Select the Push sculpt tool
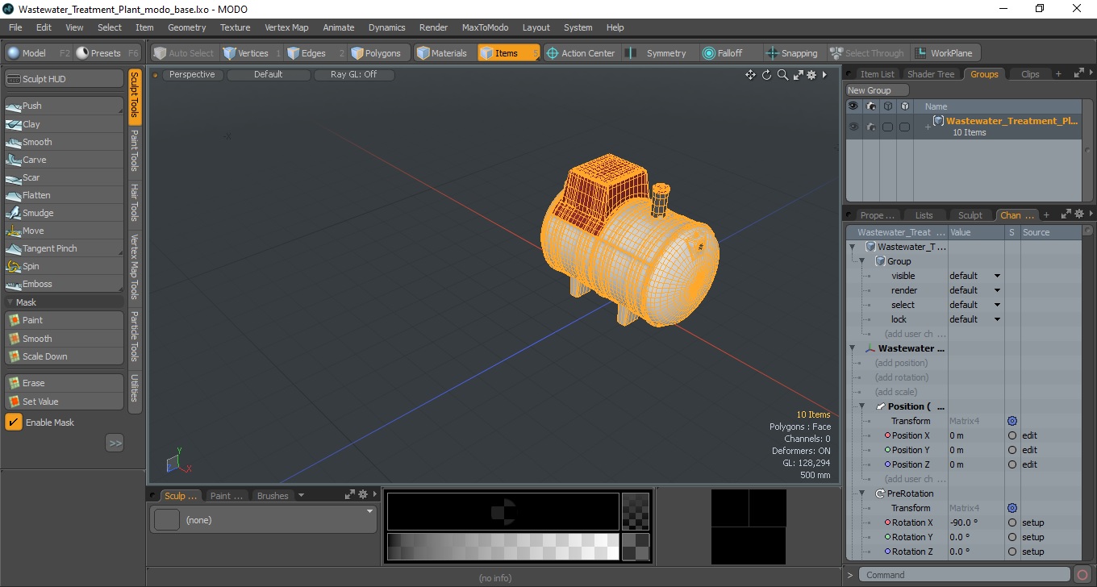Screen dimensions: 1097x587 (x=64, y=106)
